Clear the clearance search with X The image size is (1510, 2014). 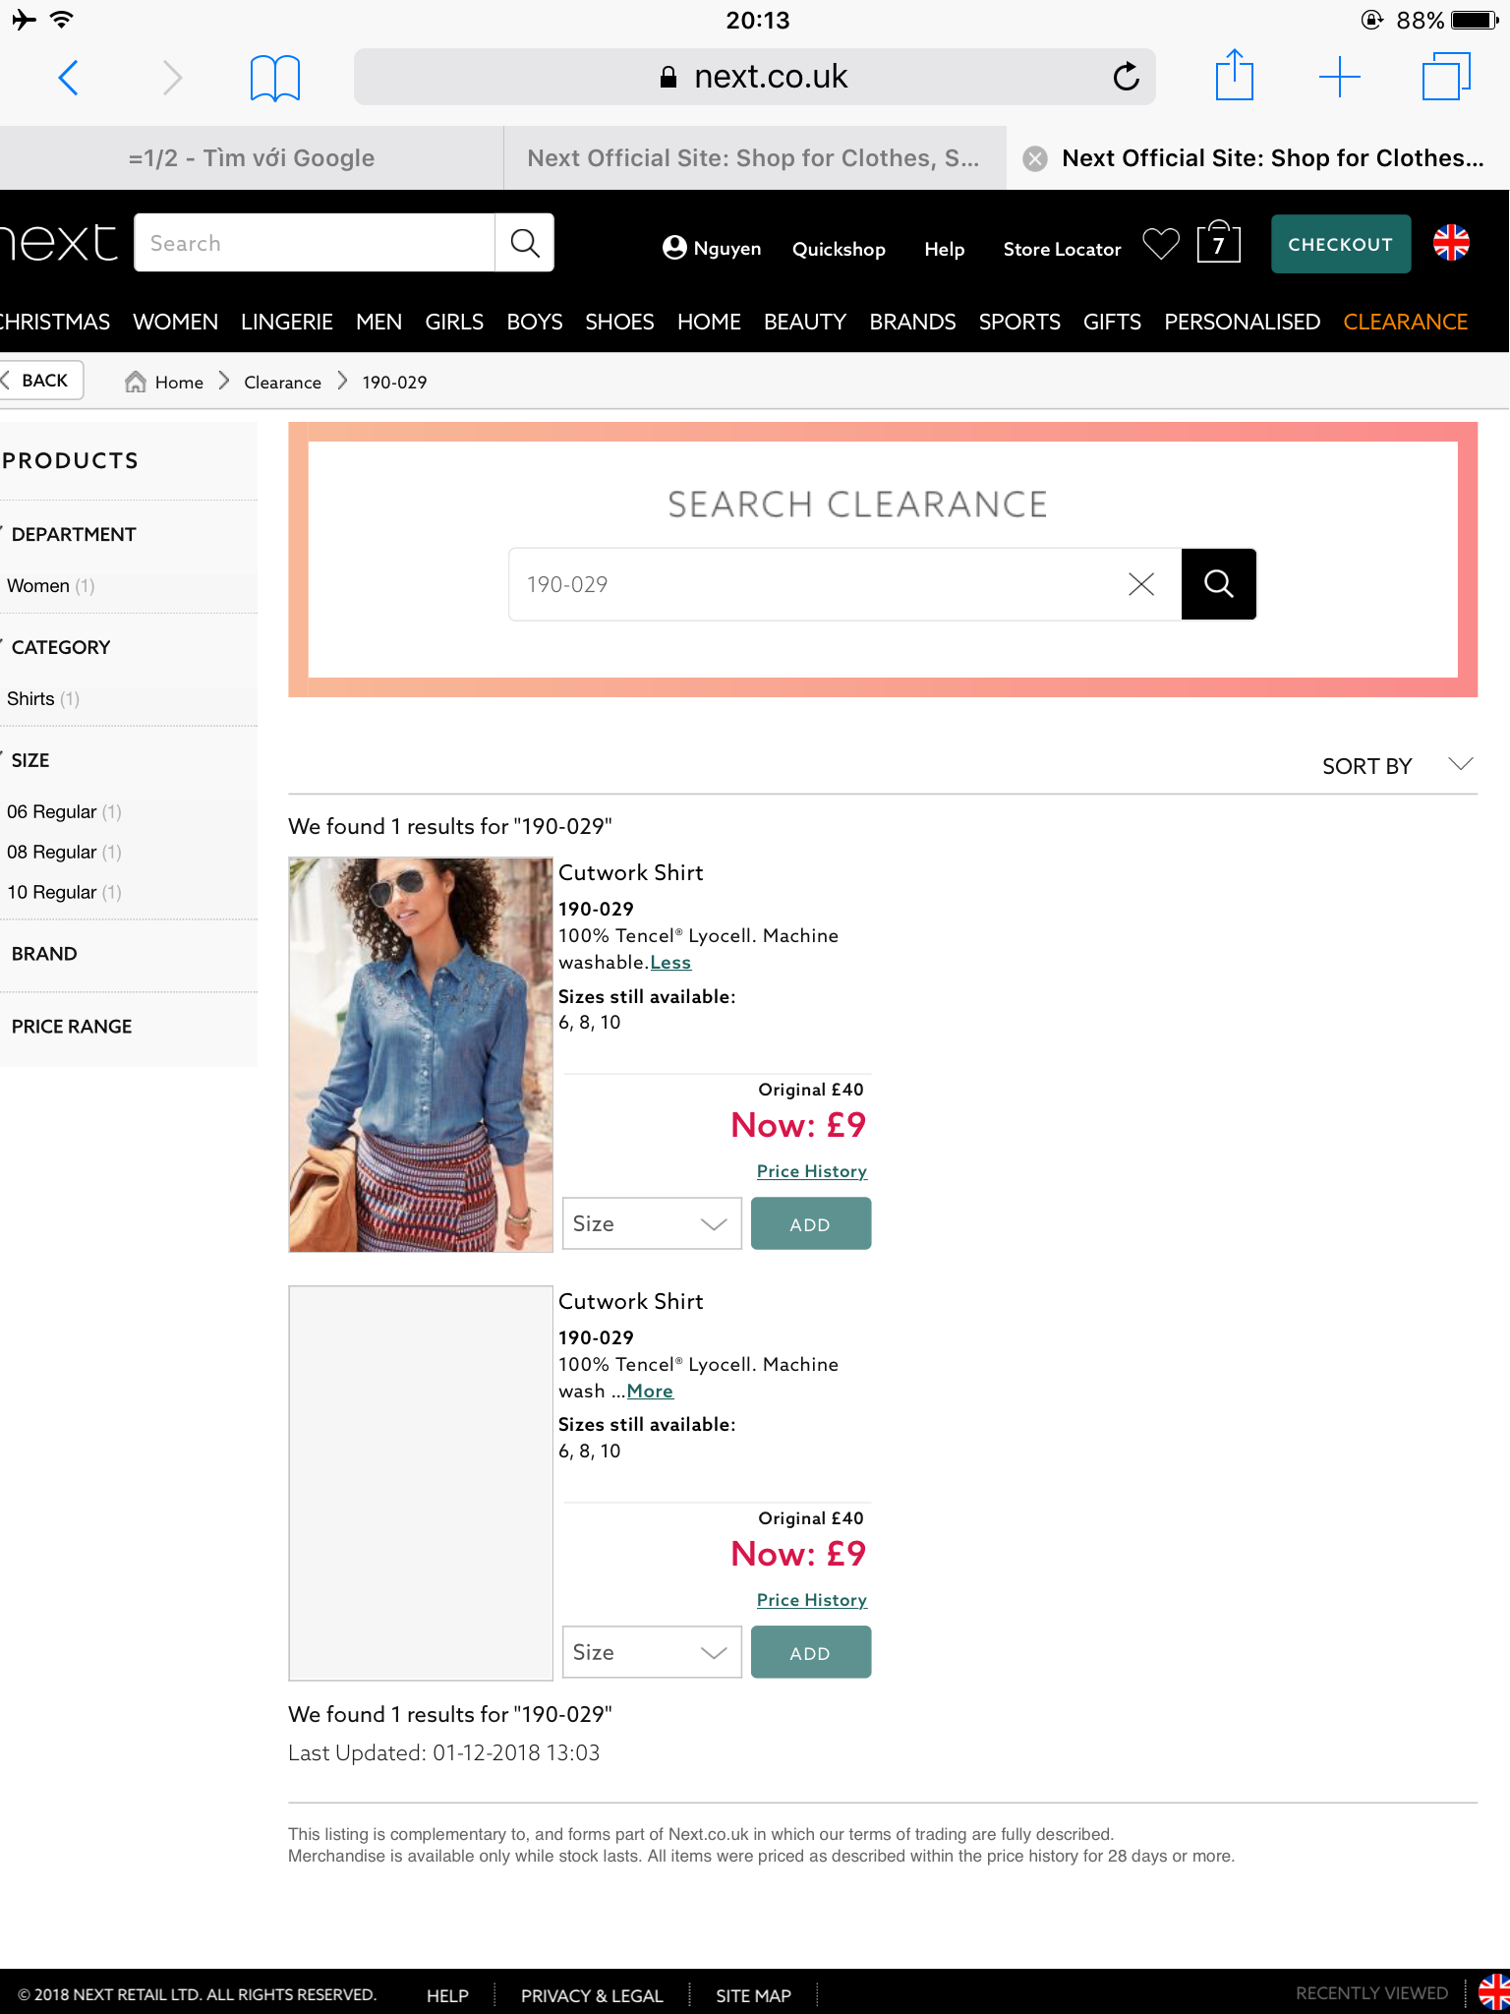pos(1140,584)
